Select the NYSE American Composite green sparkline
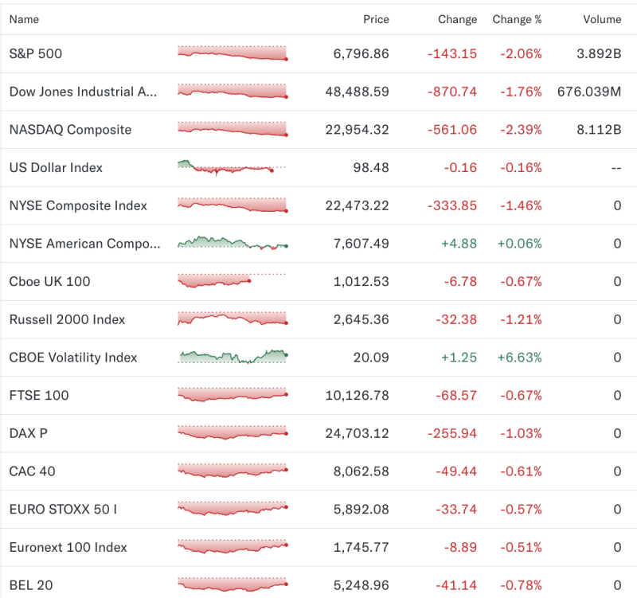Screen dimensions: 637x598 point(231,243)
